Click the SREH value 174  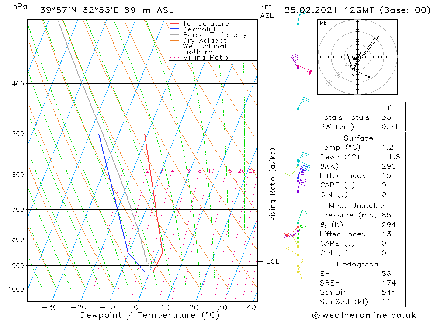pyautogui.click(x=389, y=283)
